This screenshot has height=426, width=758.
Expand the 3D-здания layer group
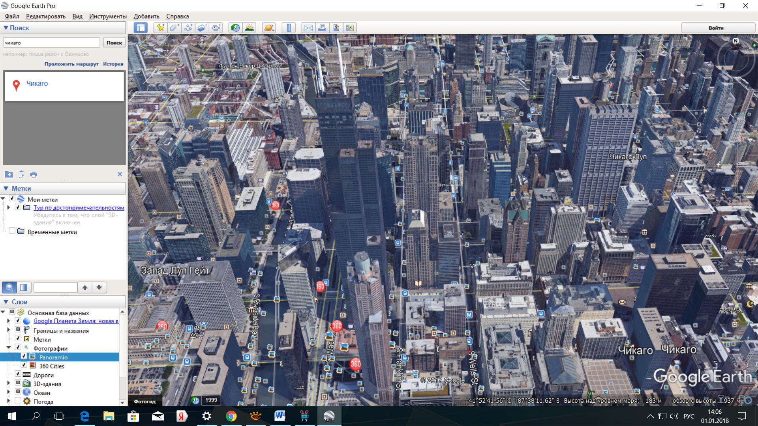click(x=9, y=383)
